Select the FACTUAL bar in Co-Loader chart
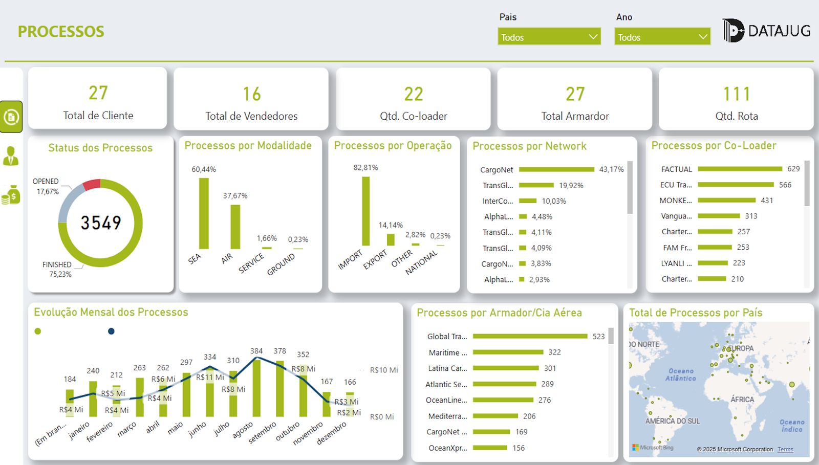 (x=740, y=169)
